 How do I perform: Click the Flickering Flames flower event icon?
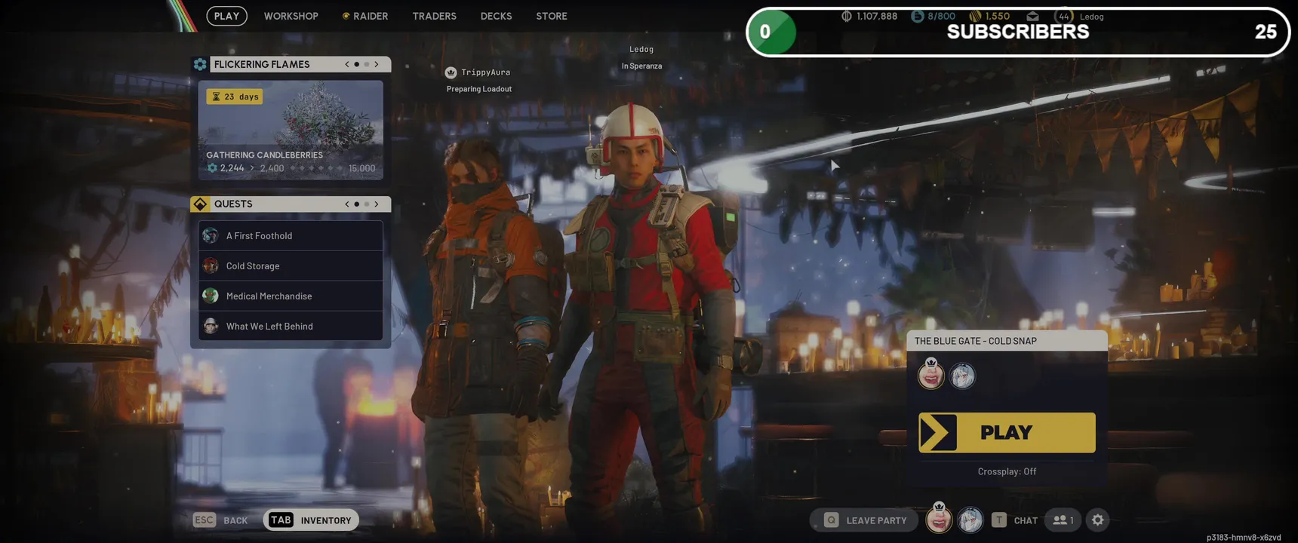click(200, 64)
